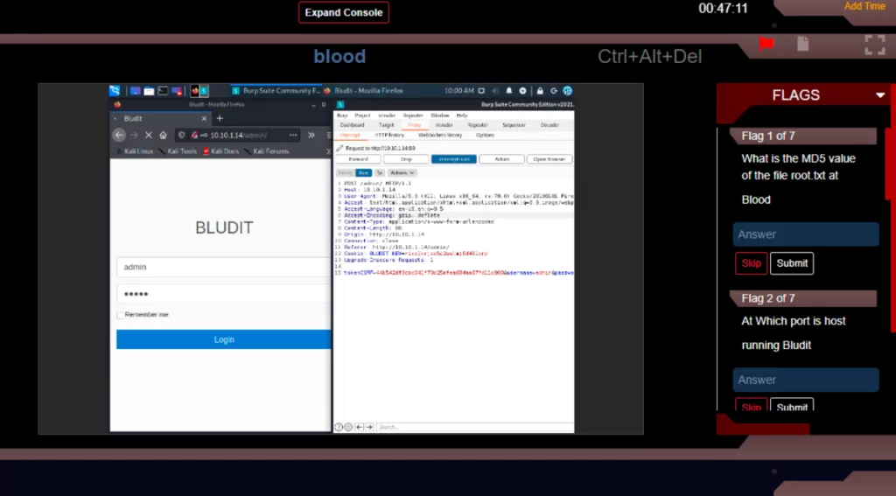896x496 pixels.
Task: Click the Firefox icon in the panel workspace switcher
Action: [x=195, y=91]
